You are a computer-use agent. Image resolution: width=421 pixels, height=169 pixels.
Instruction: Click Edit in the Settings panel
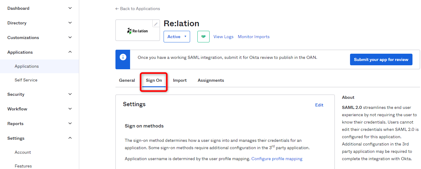[x=319, y=105]
